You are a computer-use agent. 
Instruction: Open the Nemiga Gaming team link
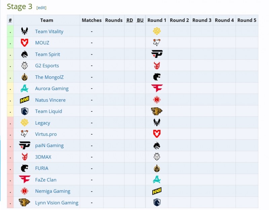click(53, 191)
